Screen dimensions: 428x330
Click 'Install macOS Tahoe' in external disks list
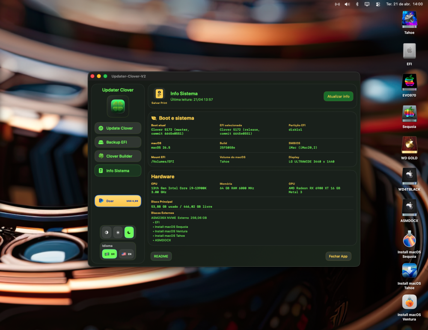(170, 236)
